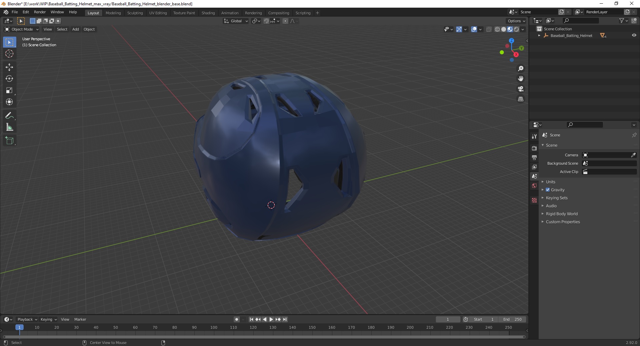This screenshot has width=640, height=346.
Task: Play the animation forward
Action: (x=271, y=319)
